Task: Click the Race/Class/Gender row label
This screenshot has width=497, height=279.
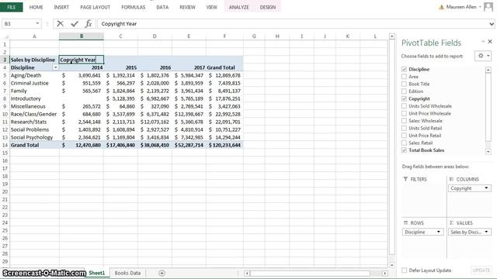Action: tap(33, 114)
